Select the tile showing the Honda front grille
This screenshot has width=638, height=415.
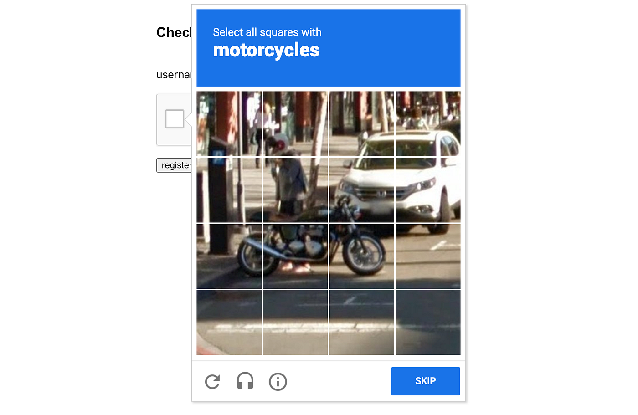tap(362, 190)
